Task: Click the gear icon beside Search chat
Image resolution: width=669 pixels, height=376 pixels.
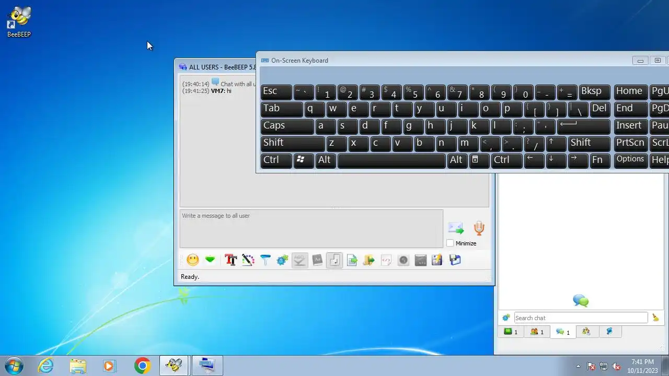Action: click(506, 318)
